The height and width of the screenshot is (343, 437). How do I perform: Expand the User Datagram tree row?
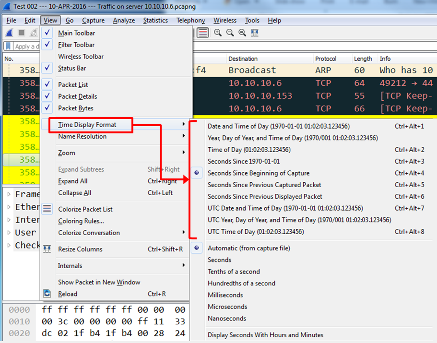pyautogui.click(x=9, y=232)
